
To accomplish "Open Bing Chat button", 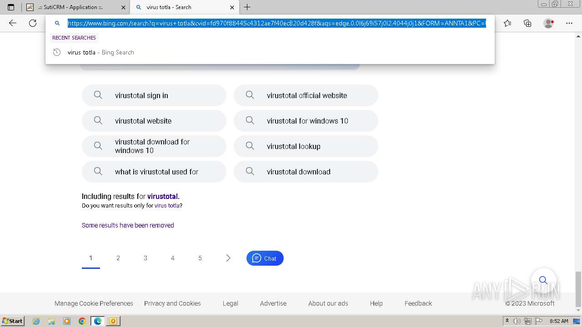I will click(265, 258).
